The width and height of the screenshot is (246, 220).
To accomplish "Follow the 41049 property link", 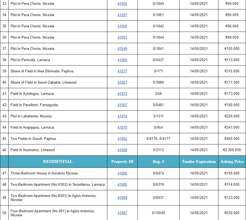I will click(x=122, y=49).
